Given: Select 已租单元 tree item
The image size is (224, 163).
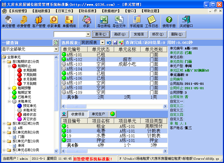Looking at the screenshot, I should (x=22, y=97).
